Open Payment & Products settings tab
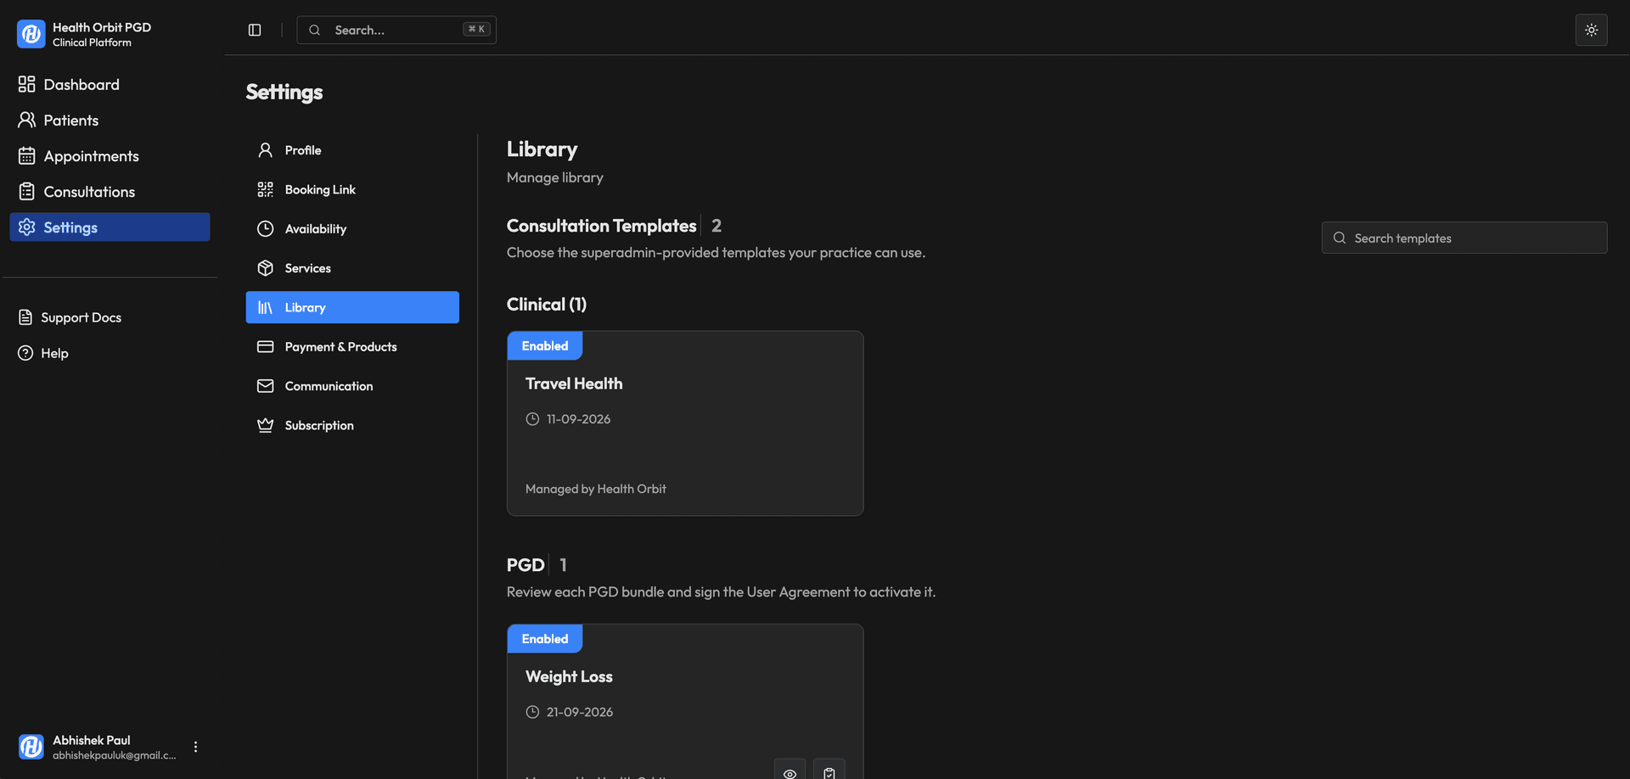 pyautogui.click(x=352, y=347)
